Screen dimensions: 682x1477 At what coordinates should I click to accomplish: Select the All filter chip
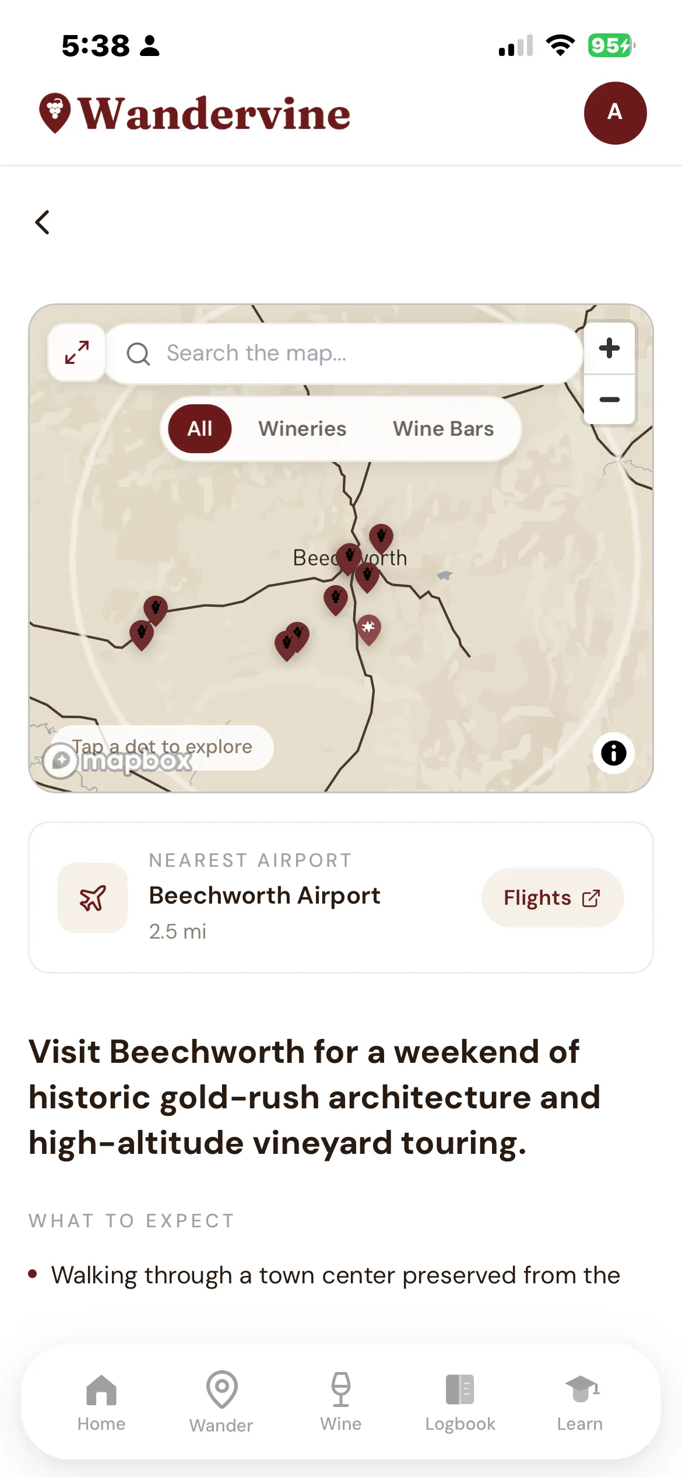200,429
